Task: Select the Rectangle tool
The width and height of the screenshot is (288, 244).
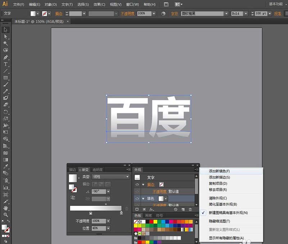Action: pos(5,78)
